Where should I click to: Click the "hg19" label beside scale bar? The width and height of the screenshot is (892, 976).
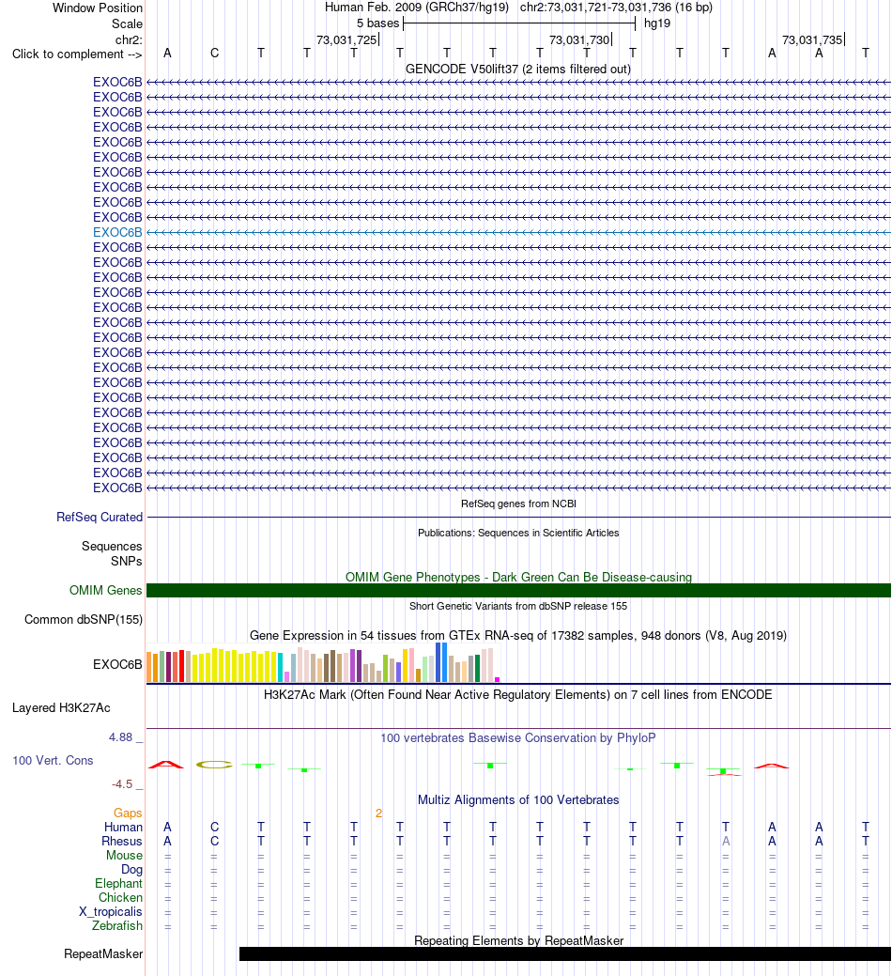[x=657, y=23]
